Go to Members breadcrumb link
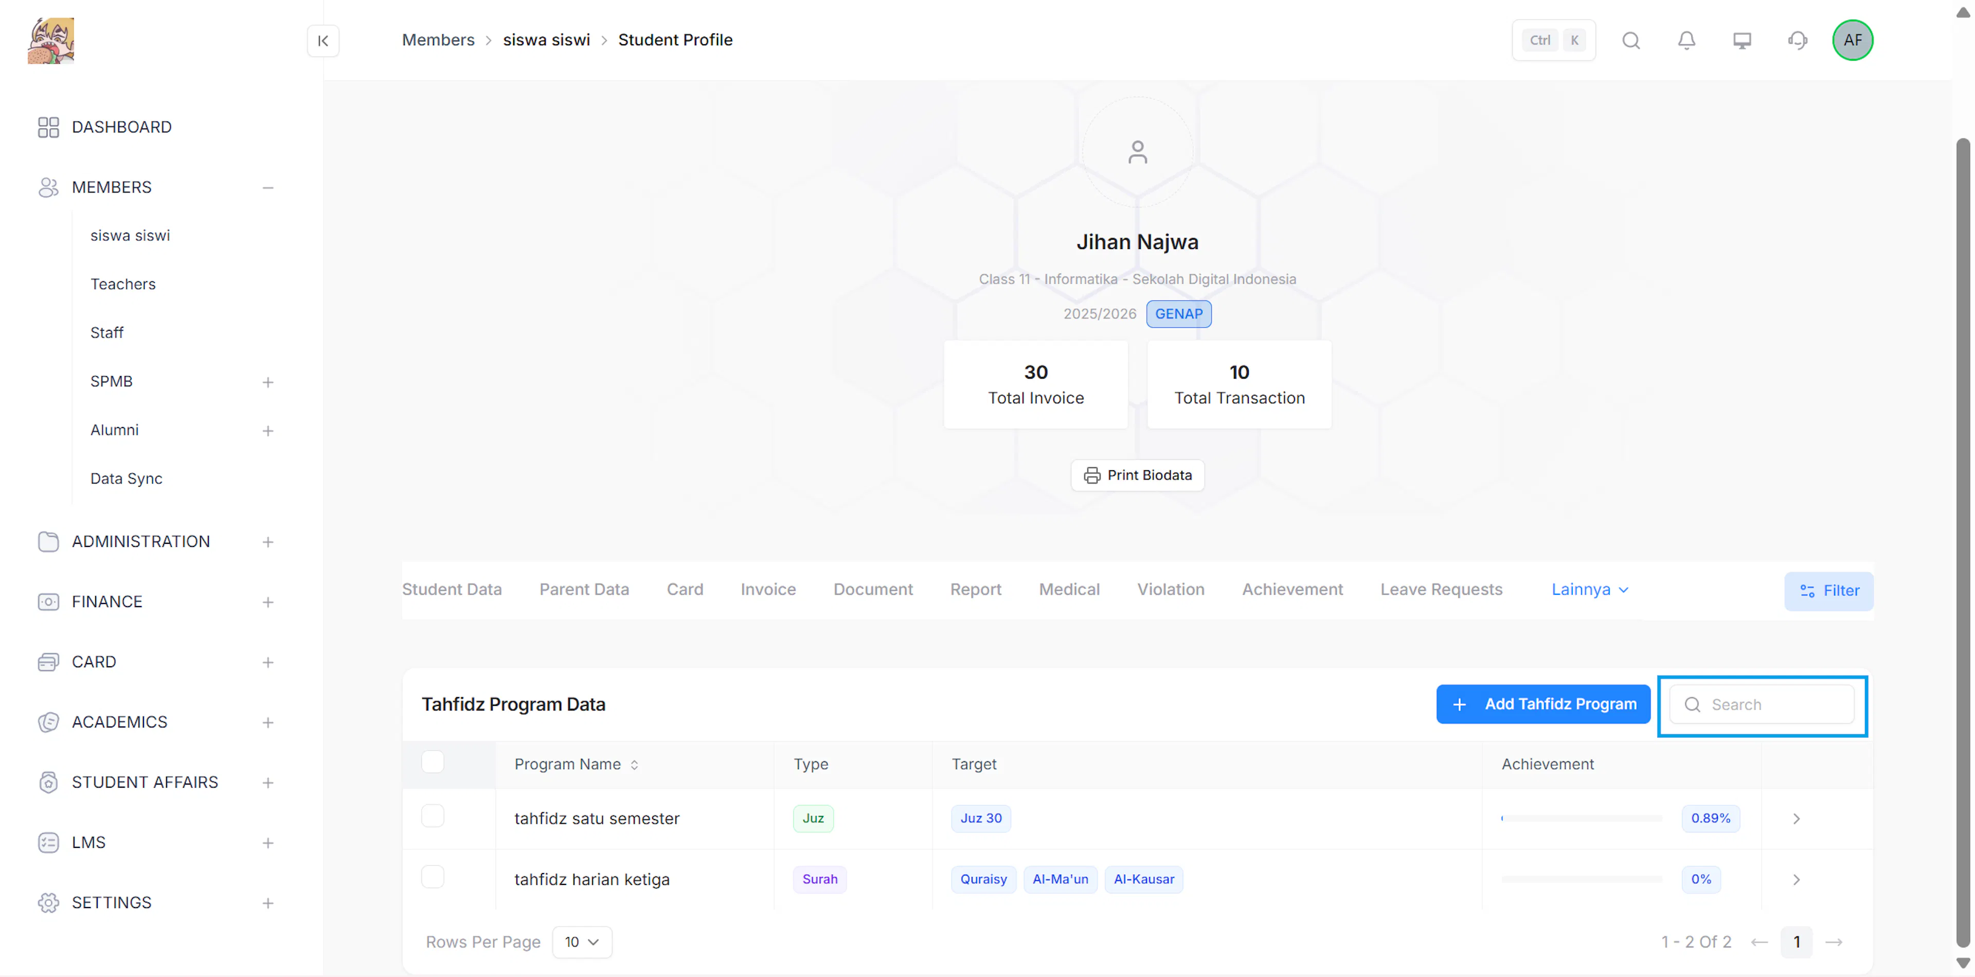The height and width of the screenshot is (977, 1975). click(438, 40)
